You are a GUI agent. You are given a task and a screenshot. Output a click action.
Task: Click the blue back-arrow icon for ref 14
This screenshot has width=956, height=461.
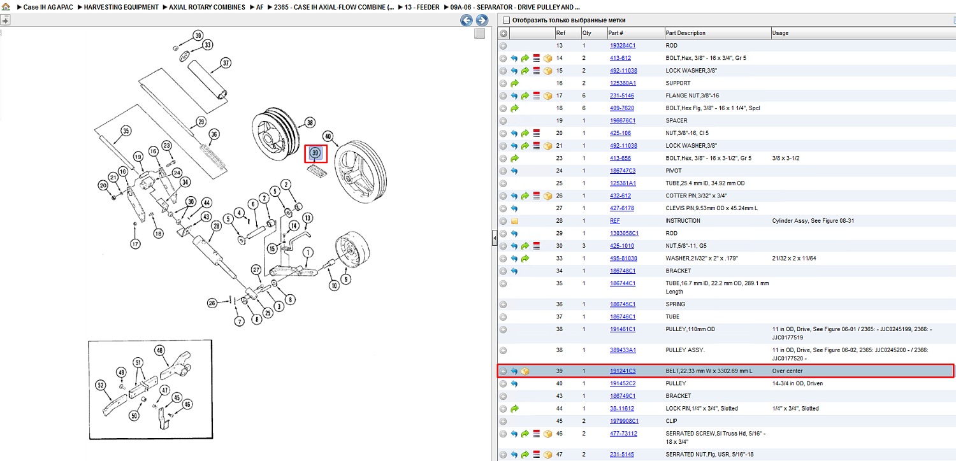coord(514,58)
